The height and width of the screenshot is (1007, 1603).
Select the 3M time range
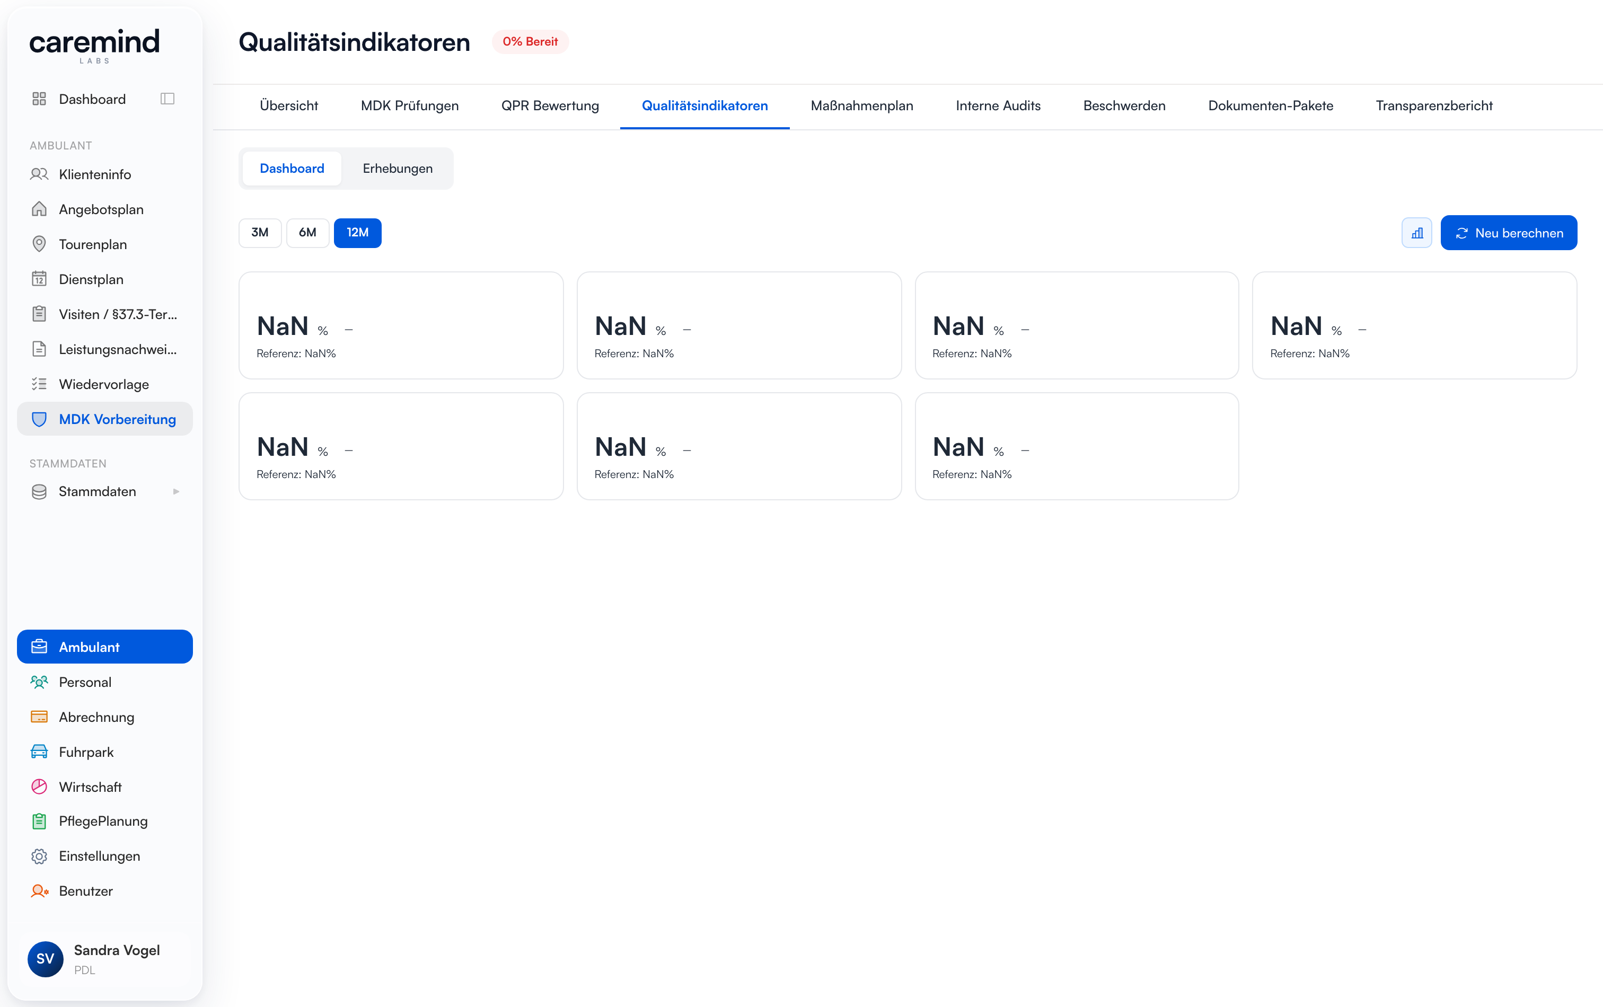coord(260,232)
